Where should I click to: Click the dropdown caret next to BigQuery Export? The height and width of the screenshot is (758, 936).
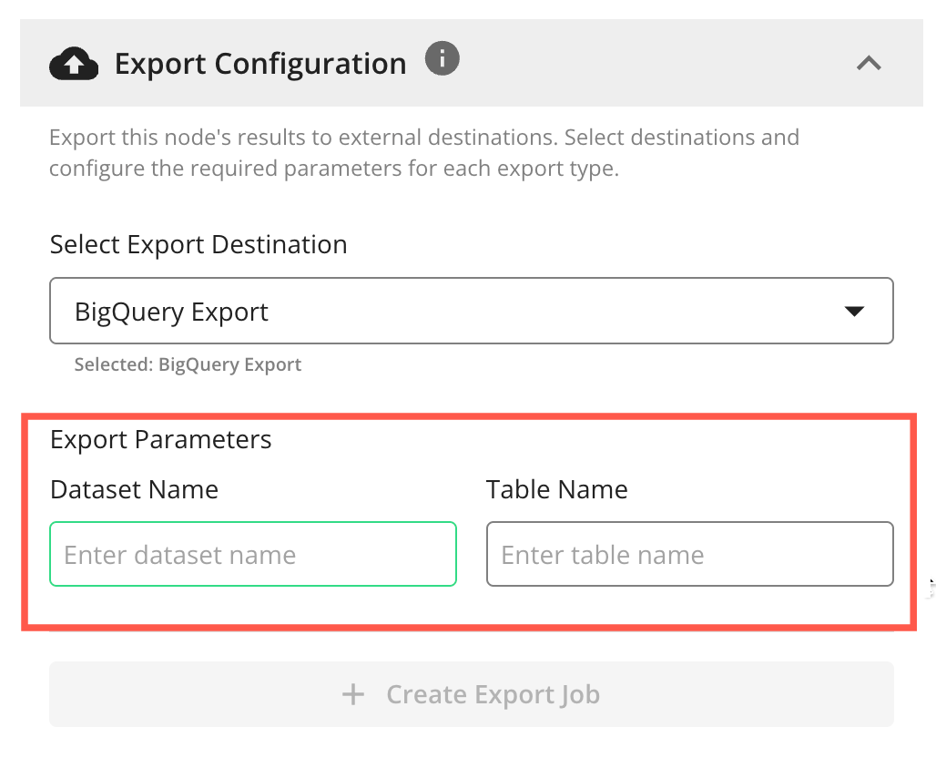pos(854,311)
